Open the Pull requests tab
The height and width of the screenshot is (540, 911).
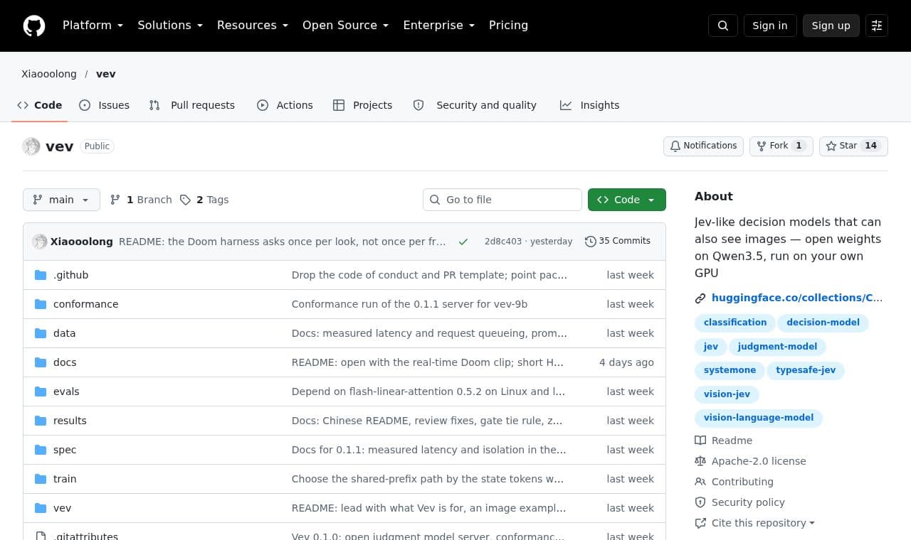coord(192,105)
